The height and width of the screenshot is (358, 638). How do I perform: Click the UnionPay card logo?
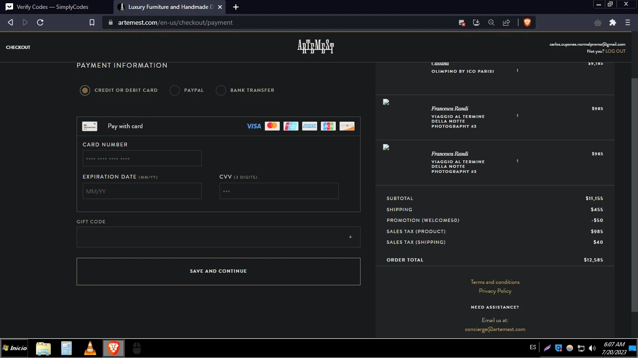point(291,126)
